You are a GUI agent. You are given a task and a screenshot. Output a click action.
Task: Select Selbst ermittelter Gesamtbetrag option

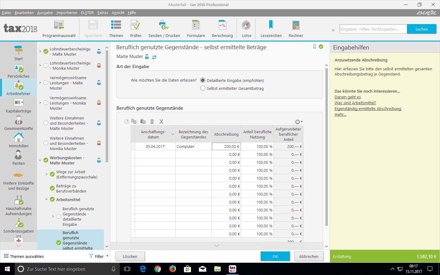[203, 88]
